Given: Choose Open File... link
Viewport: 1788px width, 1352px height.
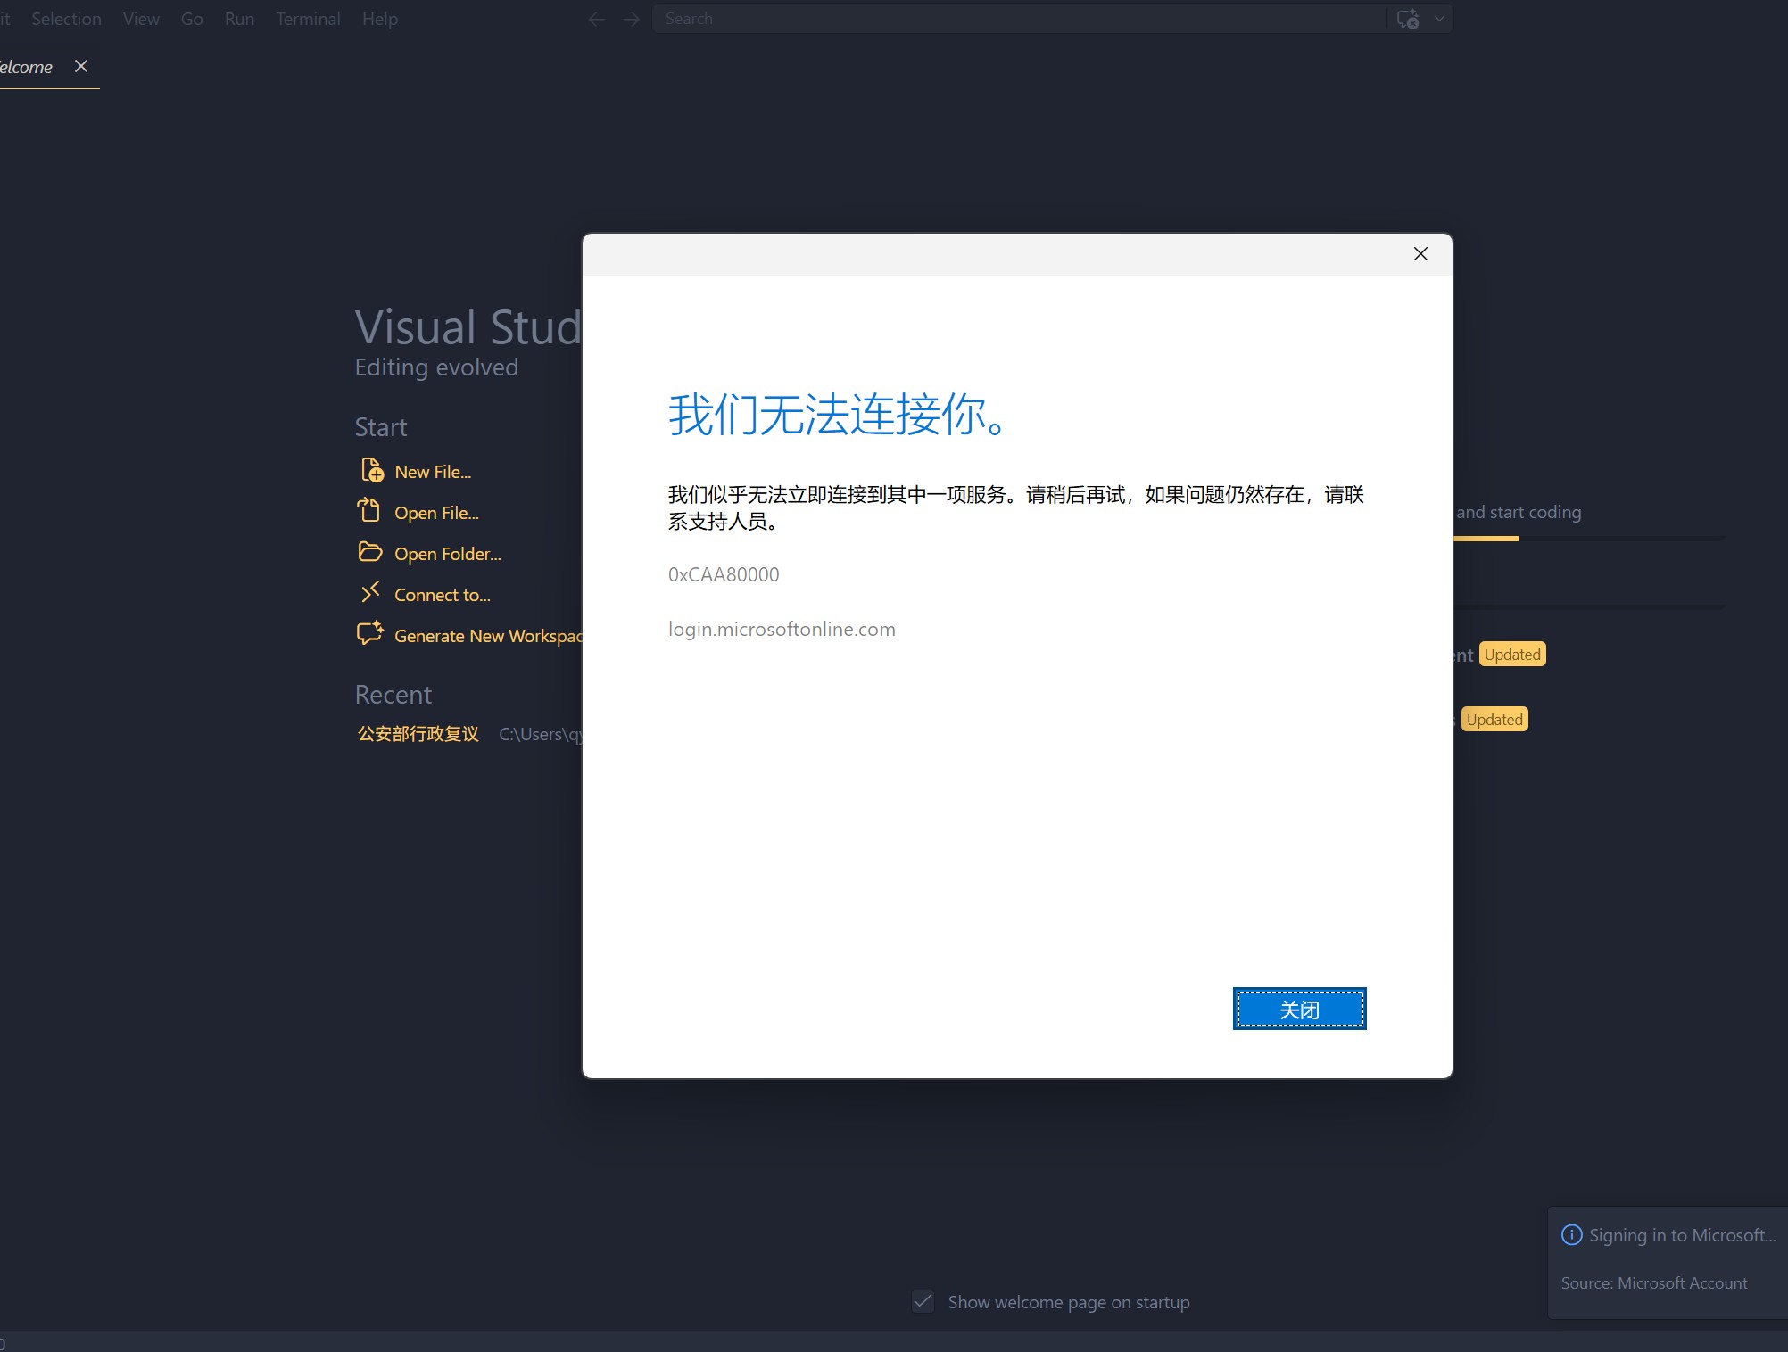Looking at the screenshot, I should tap(436, 513).
